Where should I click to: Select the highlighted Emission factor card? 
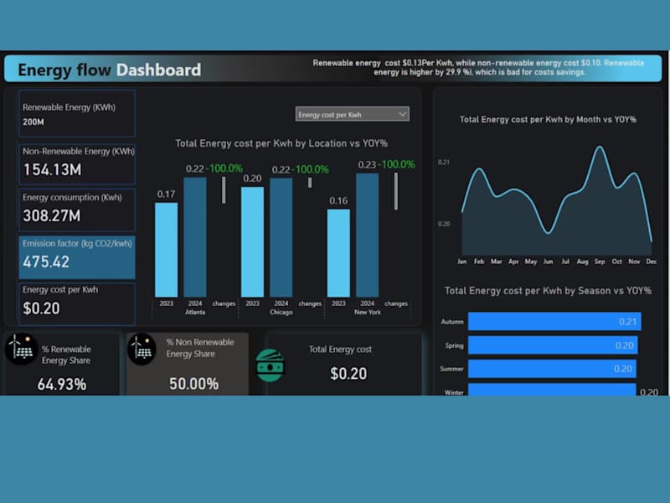pos(76,255)
